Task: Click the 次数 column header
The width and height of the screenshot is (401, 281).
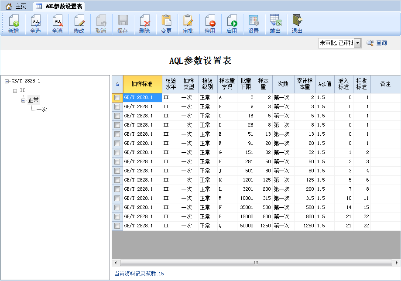Action: tap(283, 84)
